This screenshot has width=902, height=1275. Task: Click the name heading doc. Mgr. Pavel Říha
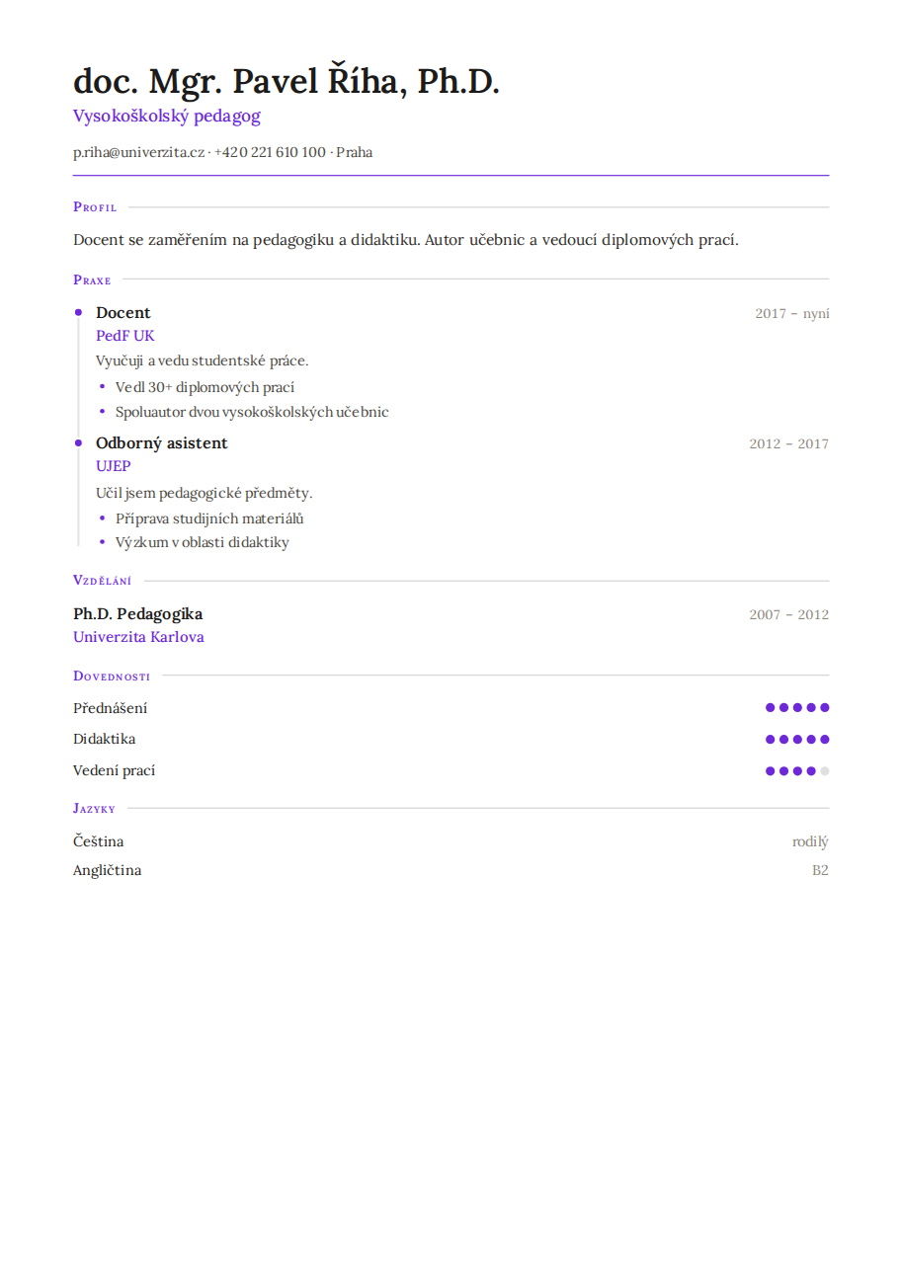(287, 81)
